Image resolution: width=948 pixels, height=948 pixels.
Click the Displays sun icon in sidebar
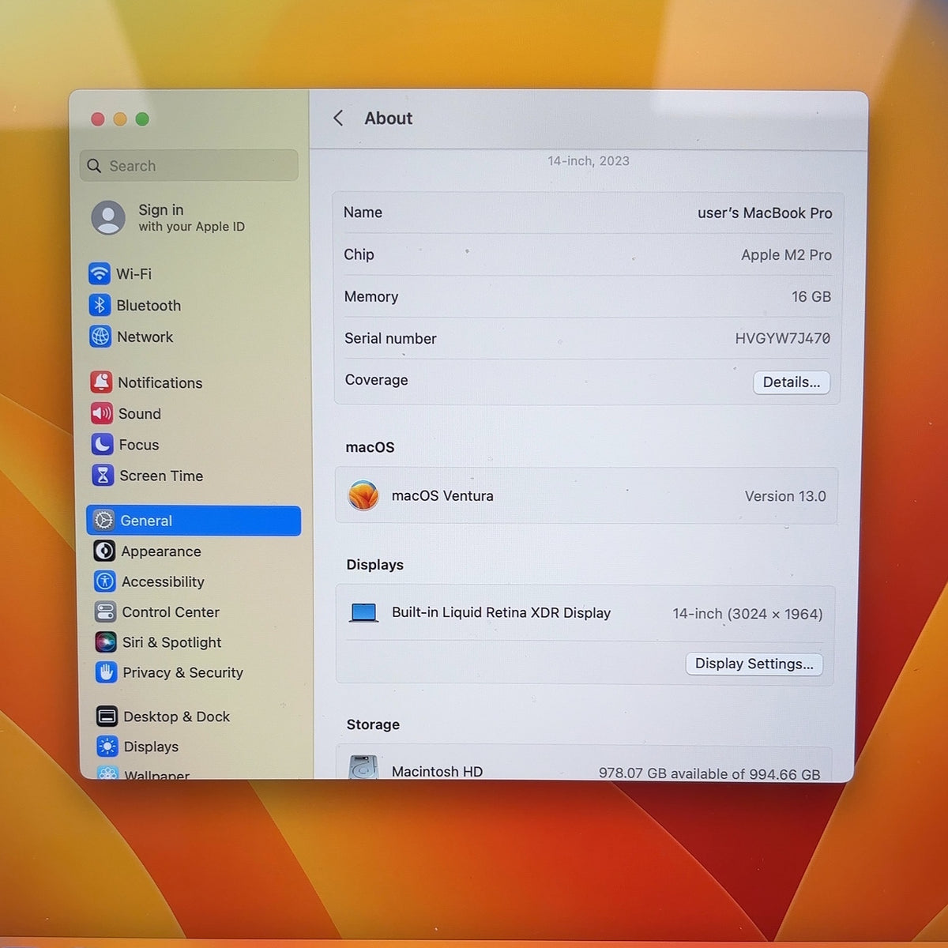click(107, 747)
